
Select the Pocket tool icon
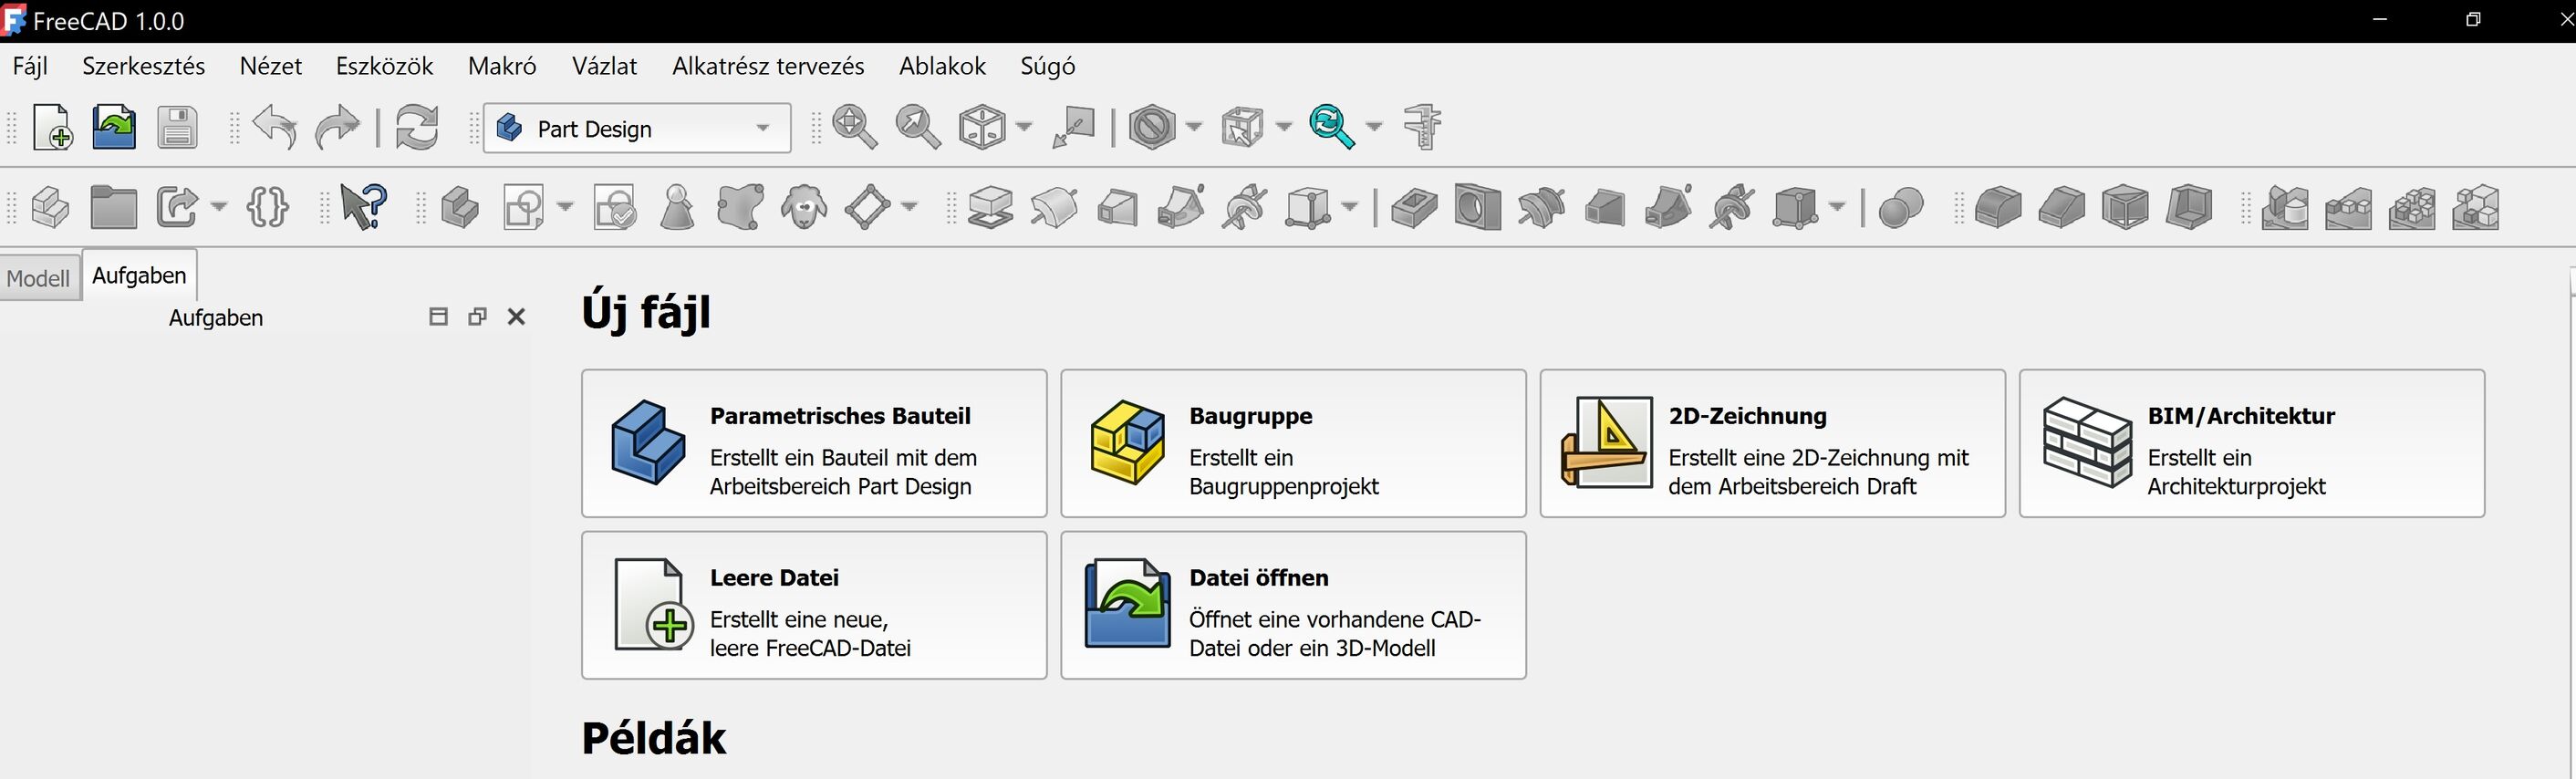1413,208
